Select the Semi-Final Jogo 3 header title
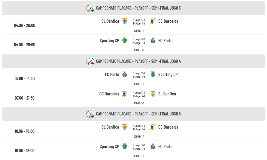 138,8
